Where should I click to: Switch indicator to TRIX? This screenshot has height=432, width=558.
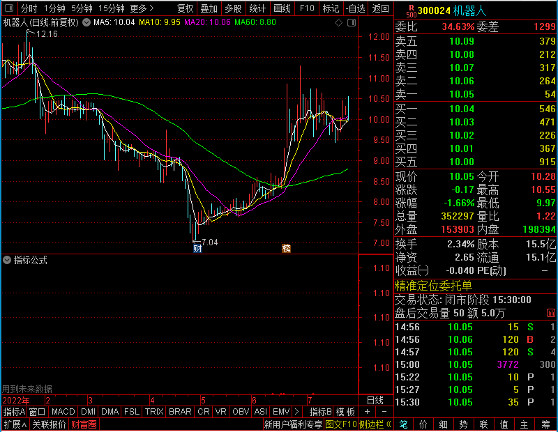click(154, 412)
